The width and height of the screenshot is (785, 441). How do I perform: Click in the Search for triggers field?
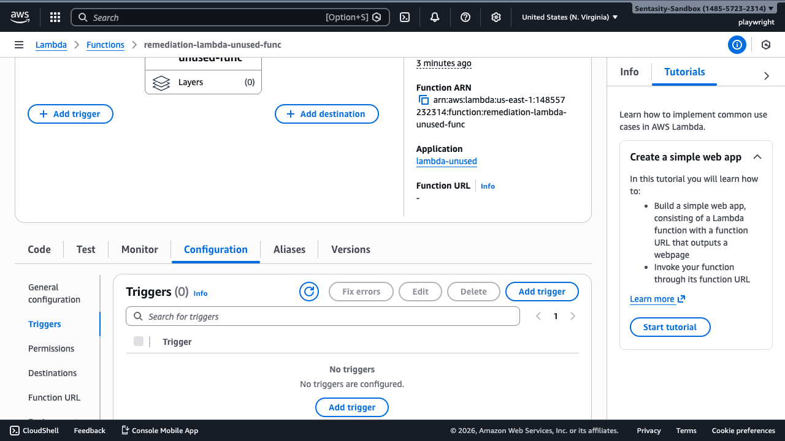tap(323, 317)
